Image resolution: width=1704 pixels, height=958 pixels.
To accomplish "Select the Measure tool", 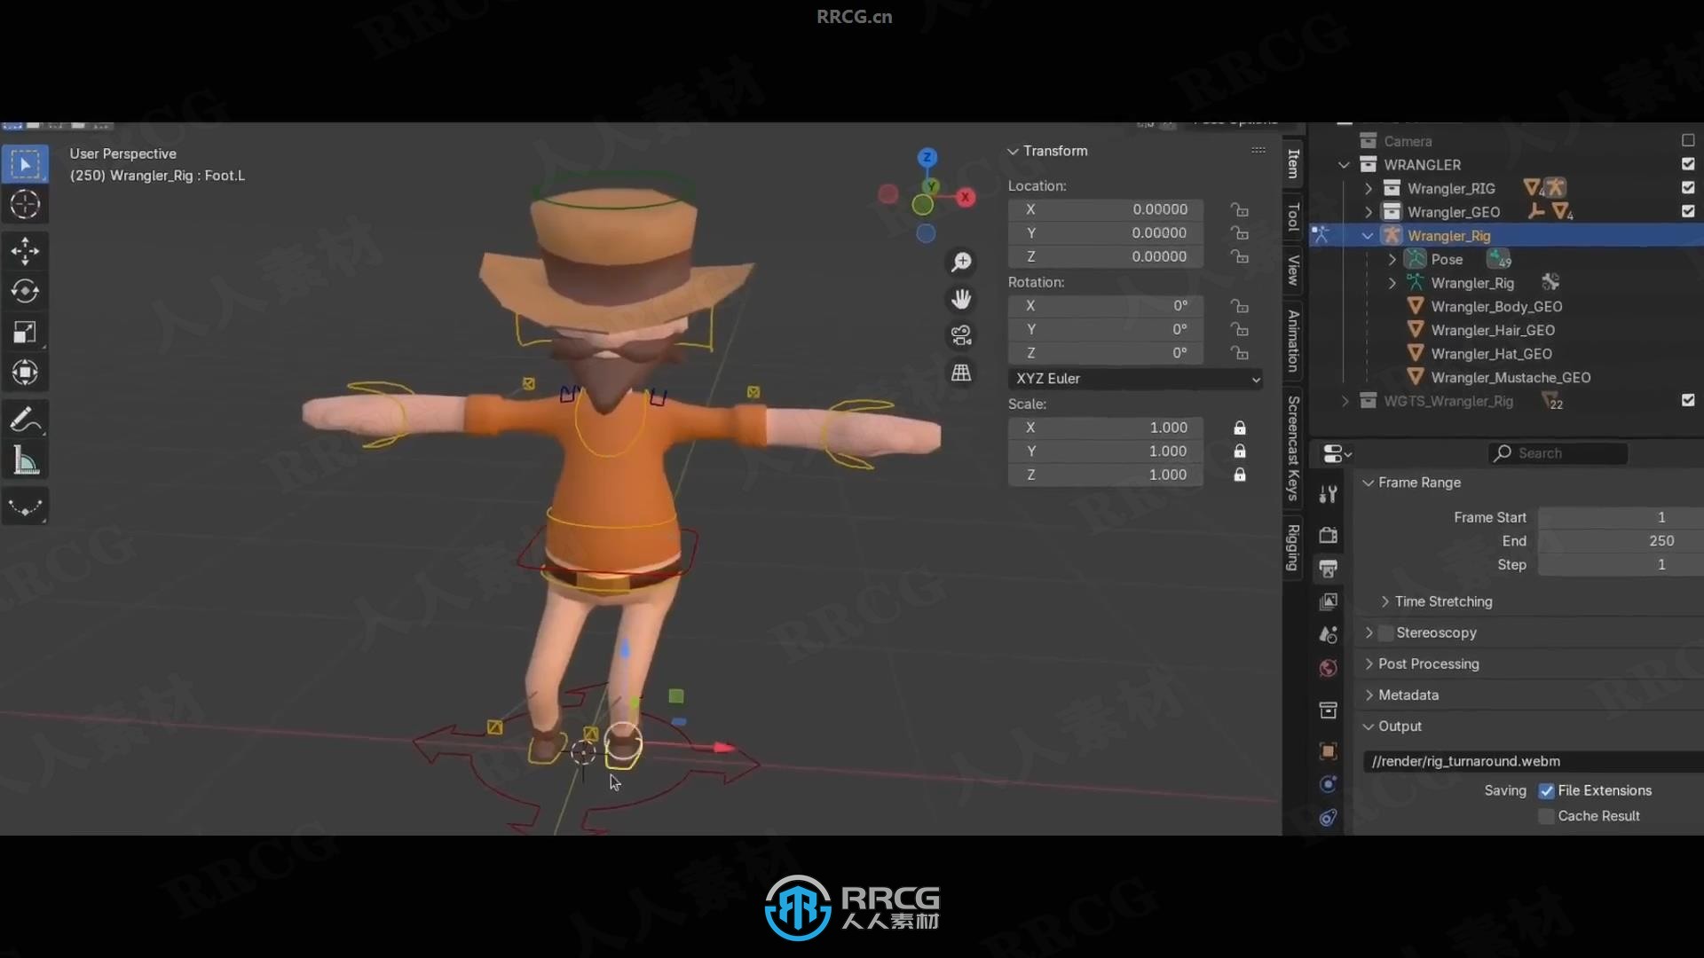I will click(25, 460).
